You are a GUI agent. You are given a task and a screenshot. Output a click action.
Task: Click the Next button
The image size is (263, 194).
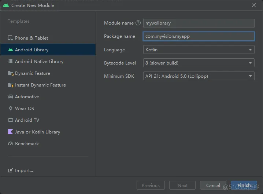pos(182,185)
